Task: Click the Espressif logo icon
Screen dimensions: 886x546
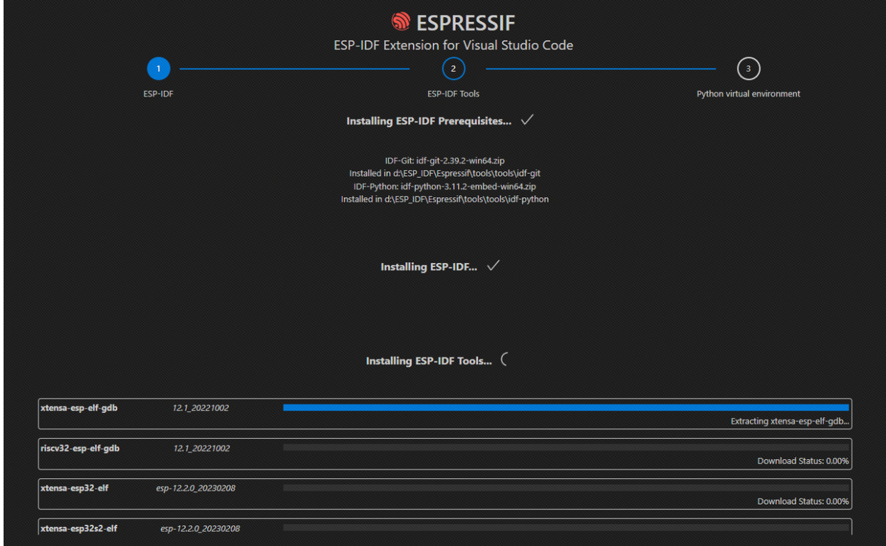Action: click(x=401, y=21)
